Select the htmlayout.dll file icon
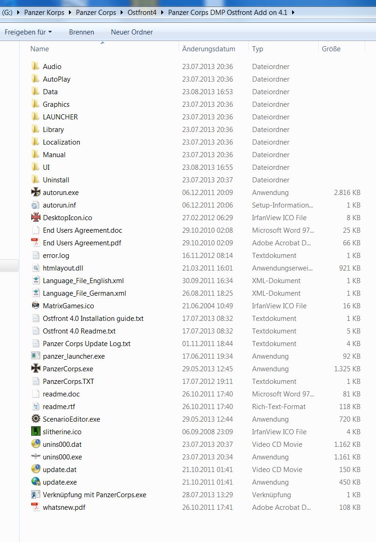The height and width of the screenshot is (542, 376). [x=35, y=268]
